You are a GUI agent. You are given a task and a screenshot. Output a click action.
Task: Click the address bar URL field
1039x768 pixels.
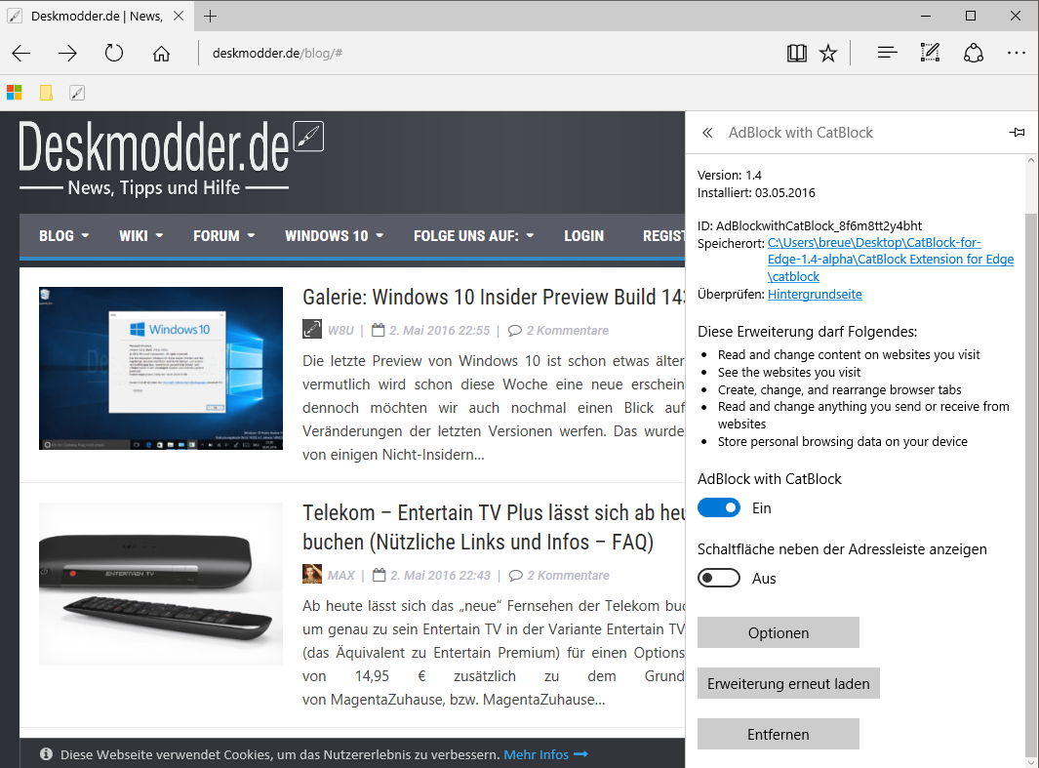click(x=491, y=53)
